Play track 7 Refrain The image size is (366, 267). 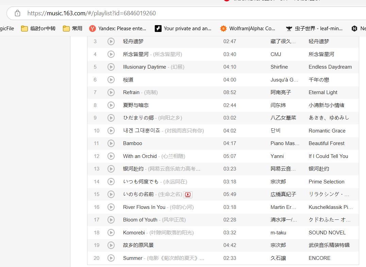(111, 92)
